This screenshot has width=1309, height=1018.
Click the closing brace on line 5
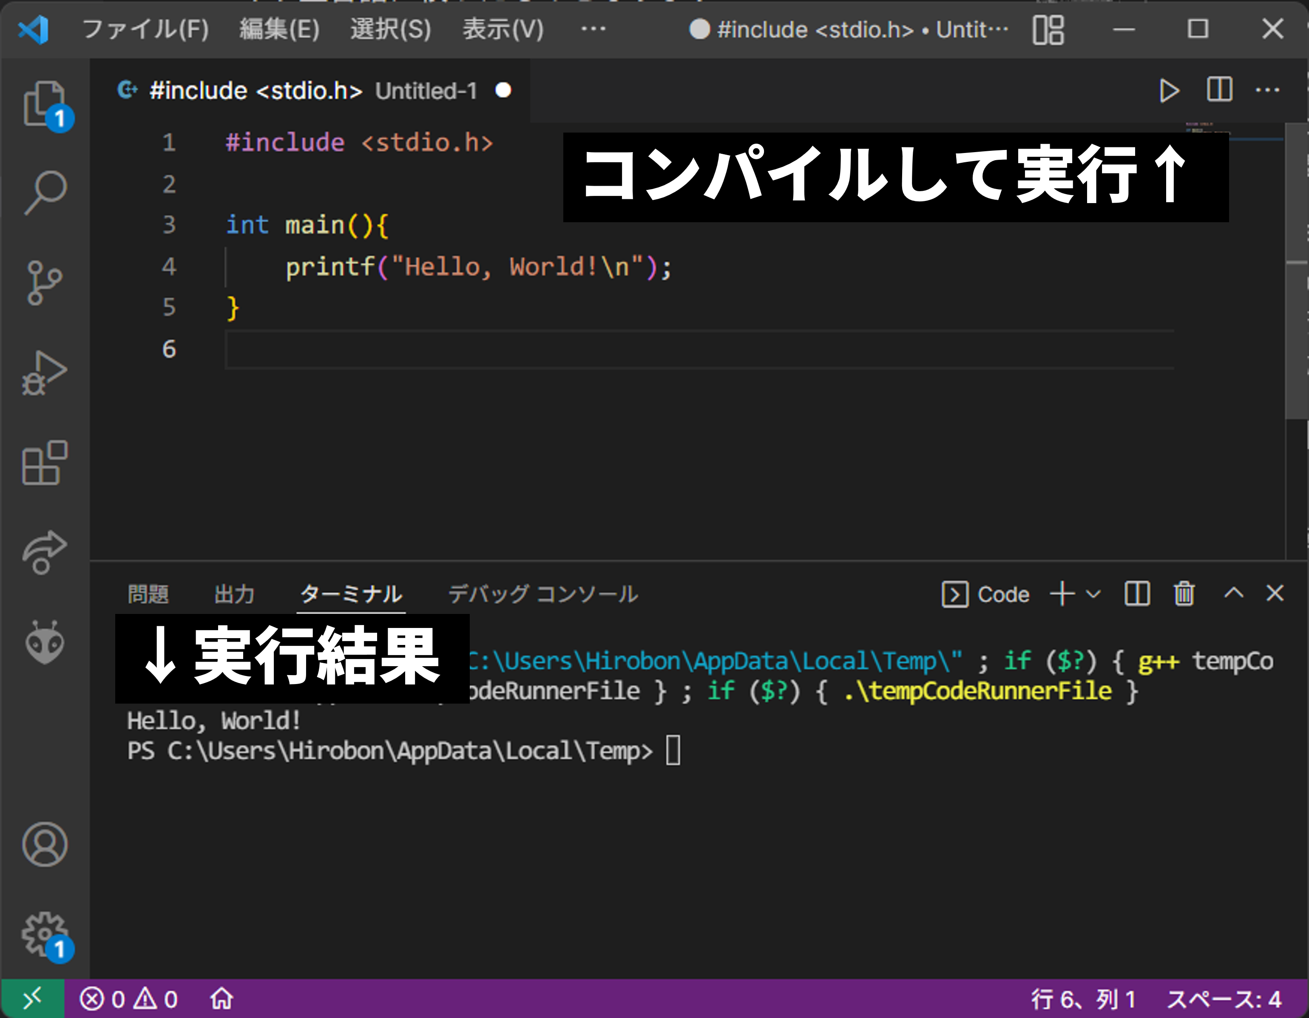click(x=233, y=308)
